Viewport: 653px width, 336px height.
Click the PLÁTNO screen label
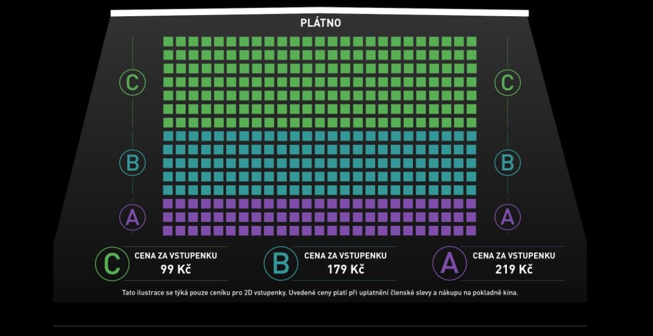point(320,23)
